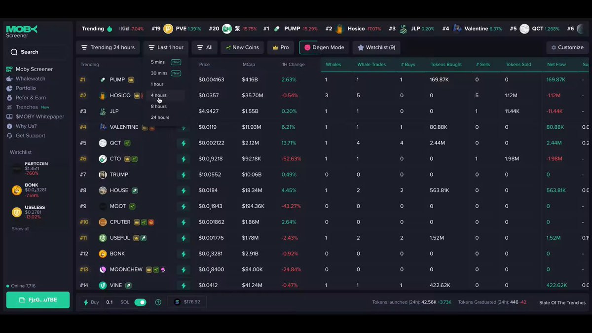Click the quick-buy lightning icon for BONK

184,254
